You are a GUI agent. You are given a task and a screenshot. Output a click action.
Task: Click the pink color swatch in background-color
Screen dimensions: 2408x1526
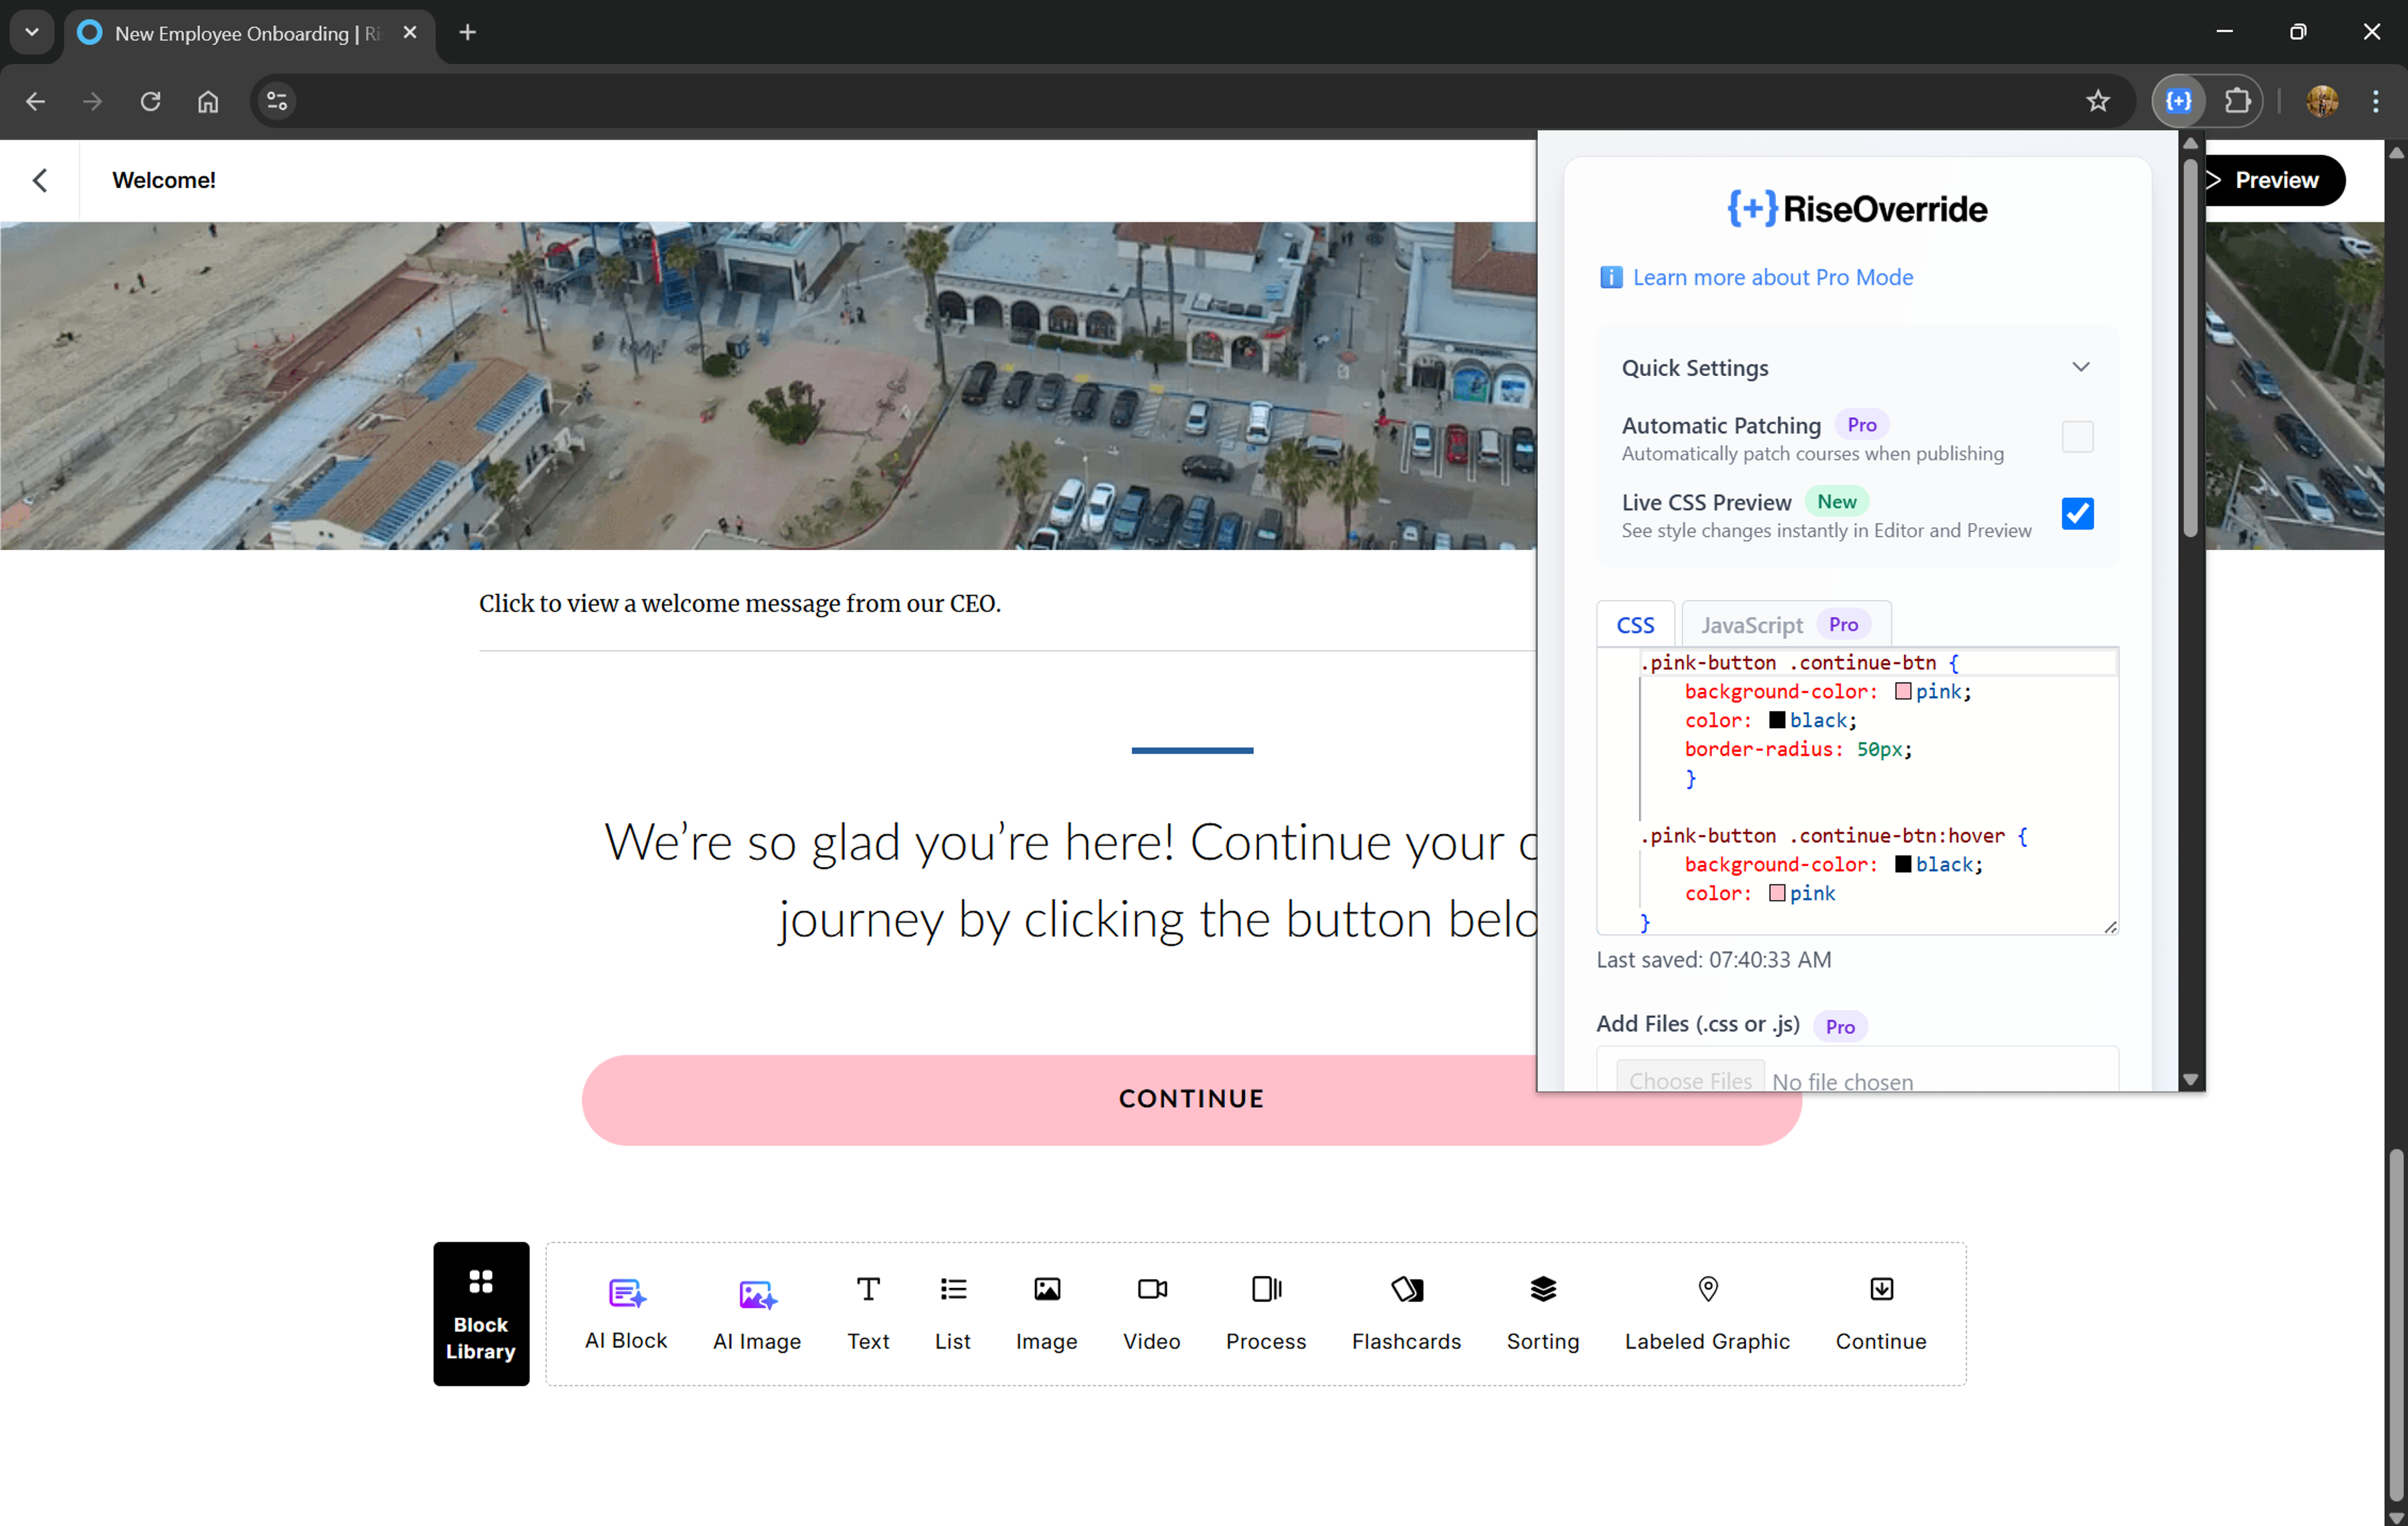1903,691
